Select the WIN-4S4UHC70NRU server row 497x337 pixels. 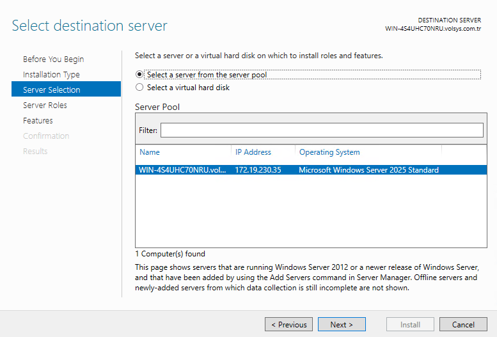(182, 170)
